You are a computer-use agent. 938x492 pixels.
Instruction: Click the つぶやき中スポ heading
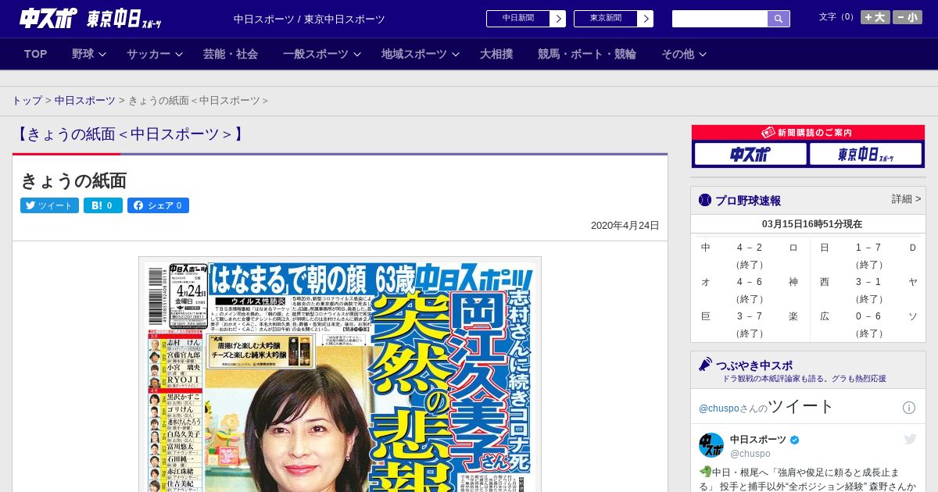coord(754,365)
